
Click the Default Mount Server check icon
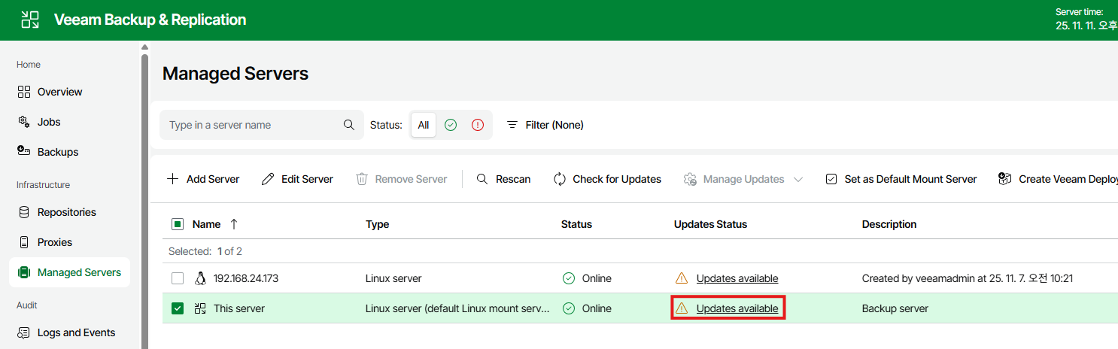coord(831,179)
